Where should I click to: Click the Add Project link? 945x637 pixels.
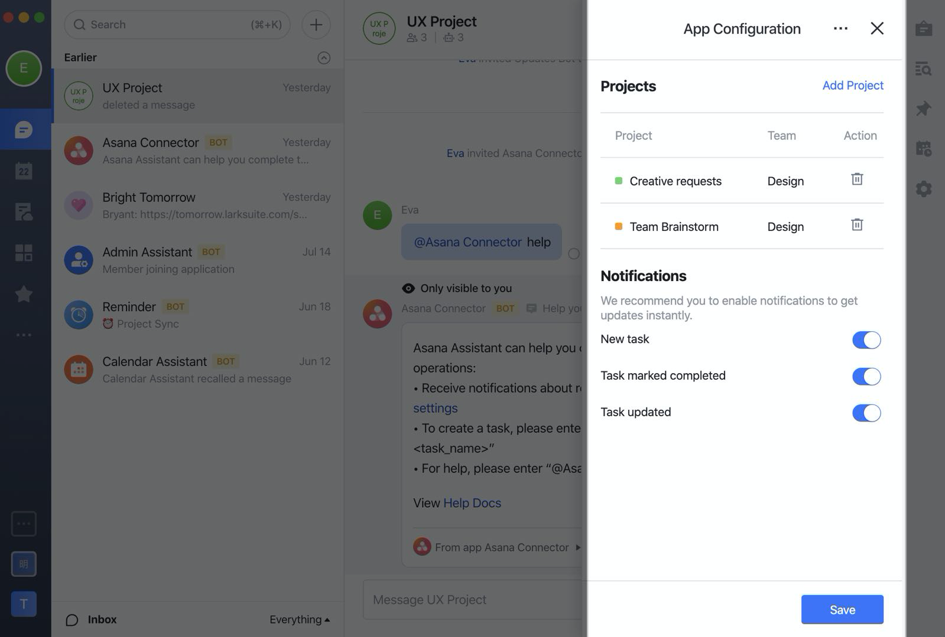click(x=852, y=86)
